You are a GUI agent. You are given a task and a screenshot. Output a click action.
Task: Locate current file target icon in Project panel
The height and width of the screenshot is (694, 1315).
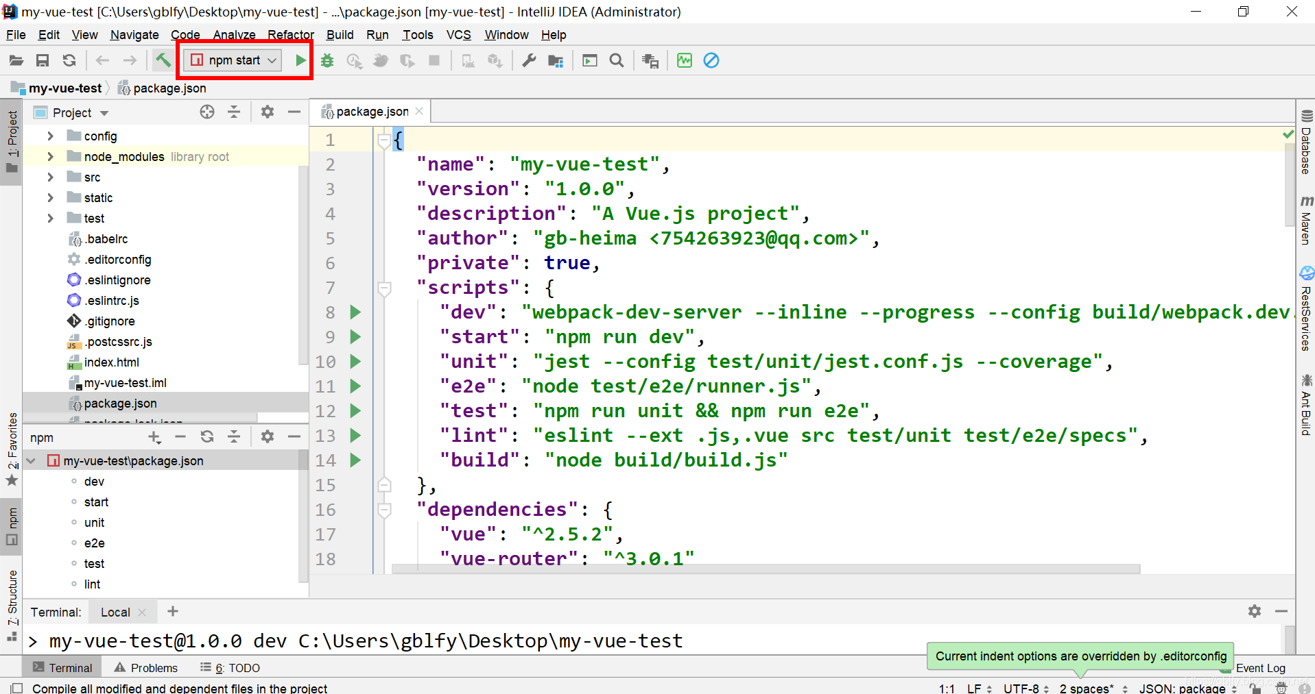tap(207, 112)
